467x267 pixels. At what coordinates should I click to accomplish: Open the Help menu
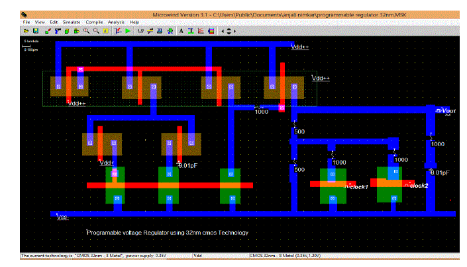click(x=135, y=22)
